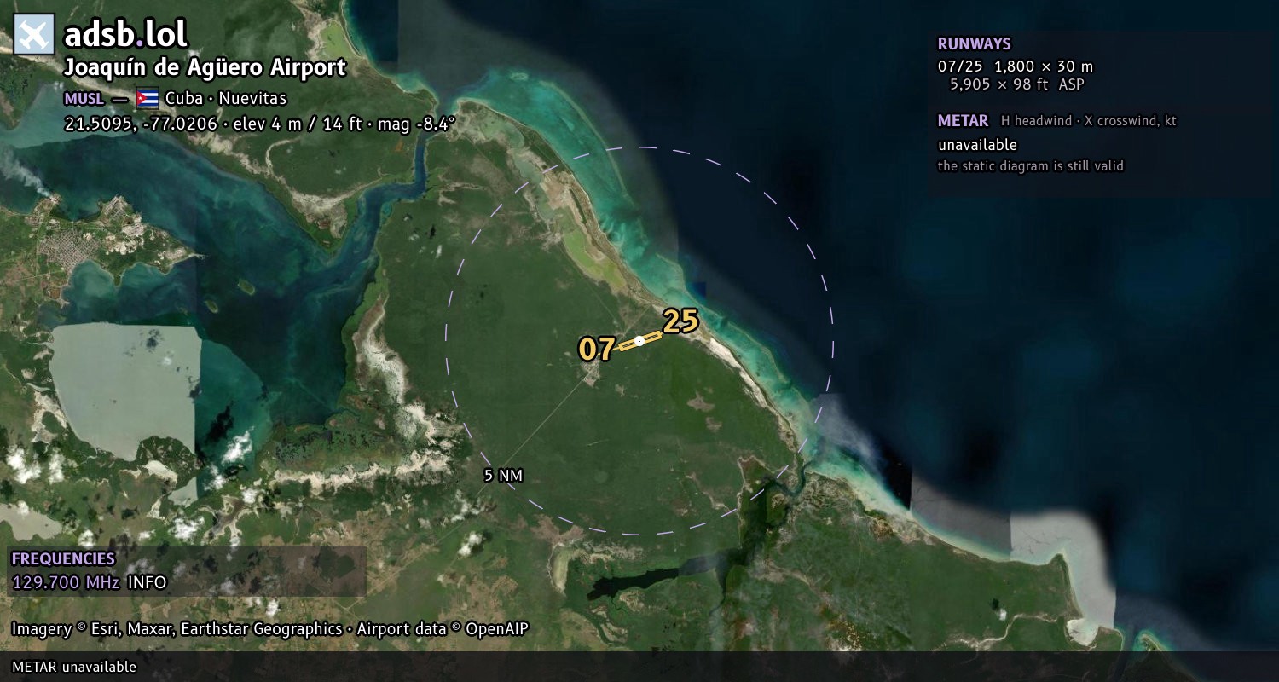This screenshot has height=682, width=1279.
Task: Select the coordinates and elevation line
Action: (260, 124)
